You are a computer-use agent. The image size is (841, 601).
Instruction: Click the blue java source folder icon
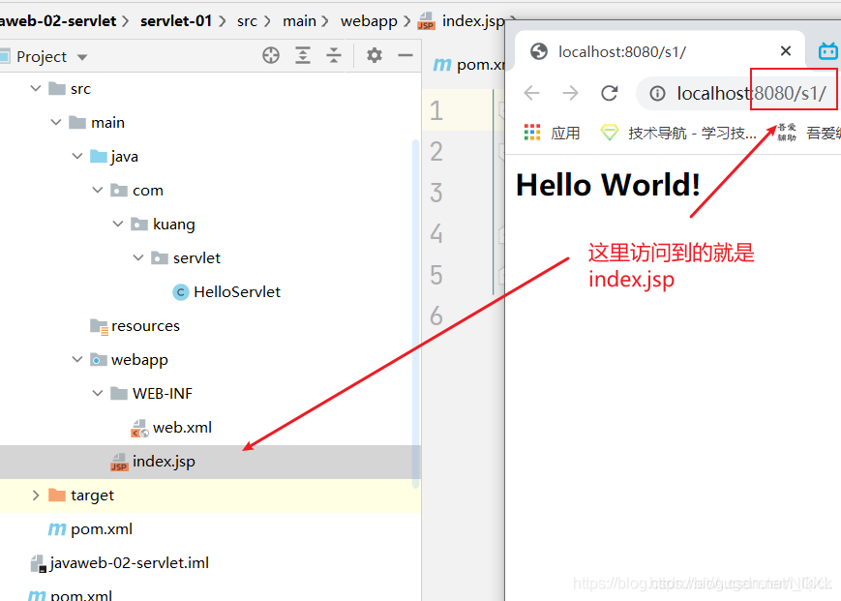pos(99,156)
